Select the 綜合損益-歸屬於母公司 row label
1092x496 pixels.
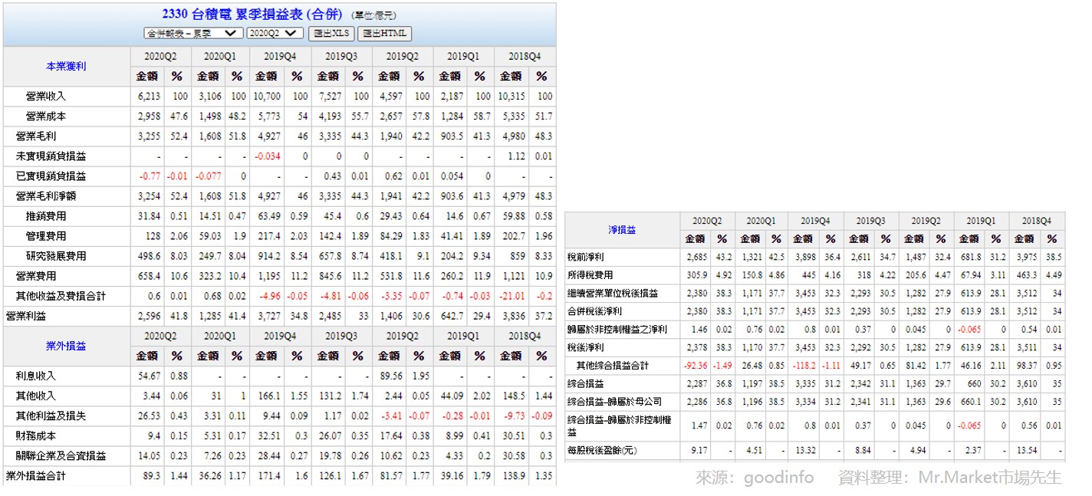coord(614,402)
